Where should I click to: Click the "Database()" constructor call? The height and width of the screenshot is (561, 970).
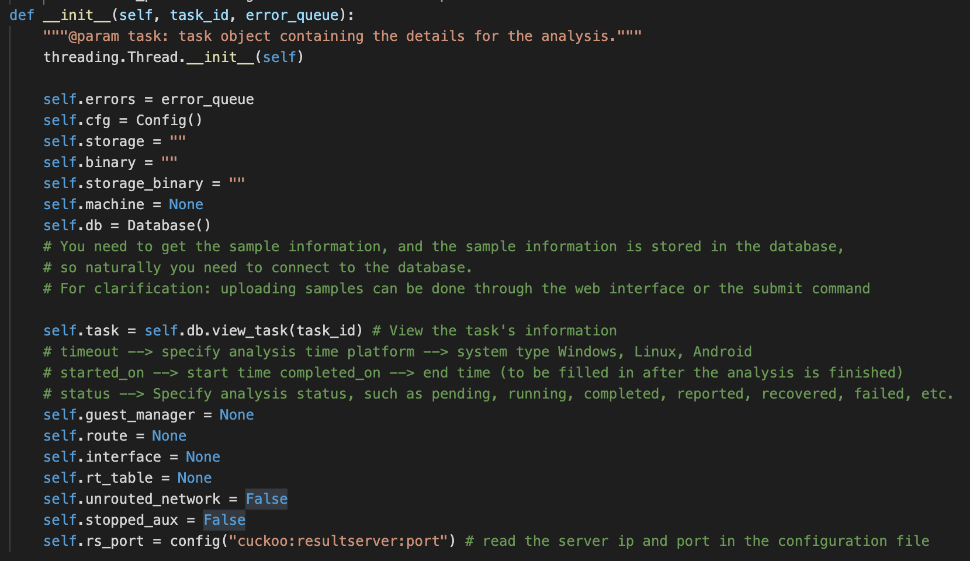(x=169, y=226)
